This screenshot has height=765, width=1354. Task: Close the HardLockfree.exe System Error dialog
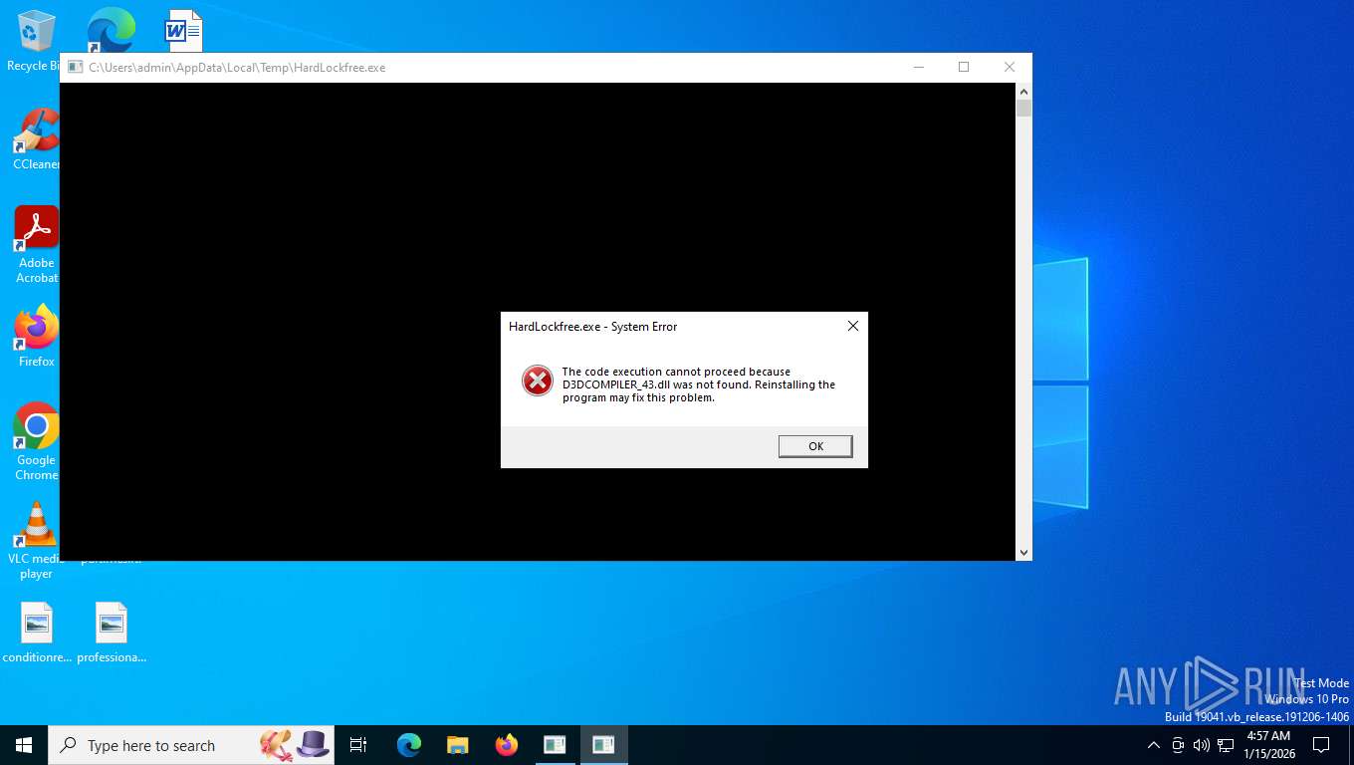pyautogui.click(x=852, y=326)
